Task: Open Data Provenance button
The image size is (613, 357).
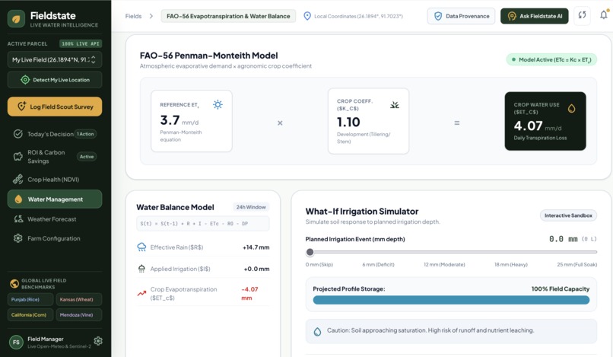Action: (462, 16)
